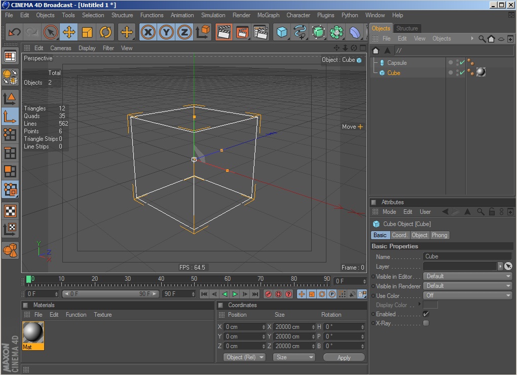Viewport: 517px width, 375px height.
Task: Click the Record Active Objects key icon
Action: [x=268, y=294]
